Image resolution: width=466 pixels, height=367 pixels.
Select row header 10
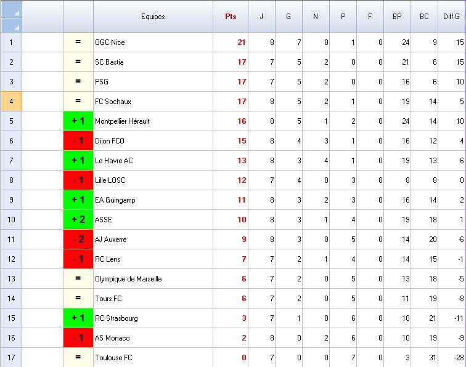point(11,220)
